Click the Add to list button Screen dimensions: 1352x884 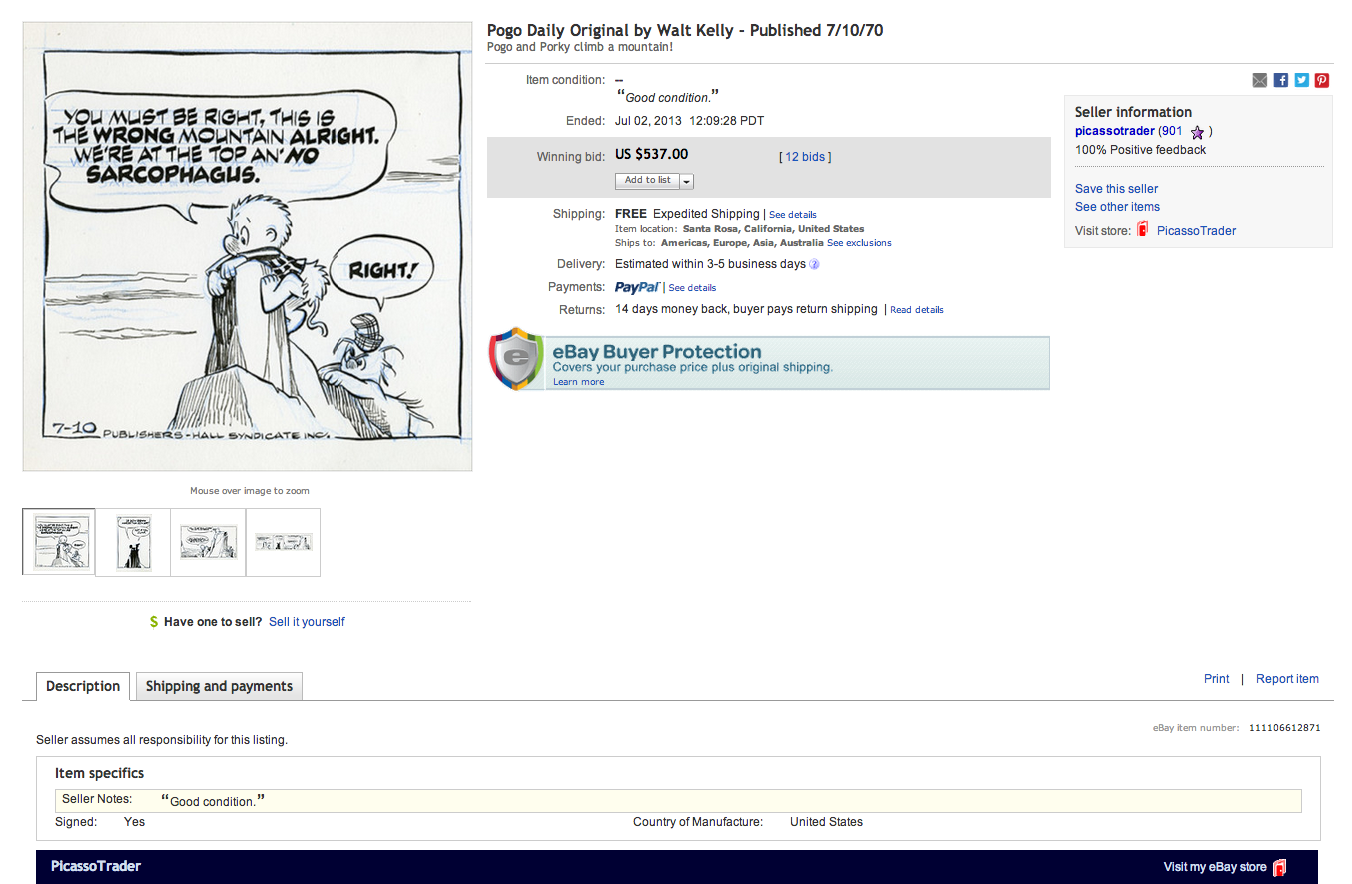648,181
